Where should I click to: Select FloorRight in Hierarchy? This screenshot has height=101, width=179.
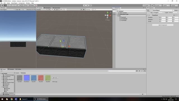pos(124,20)
